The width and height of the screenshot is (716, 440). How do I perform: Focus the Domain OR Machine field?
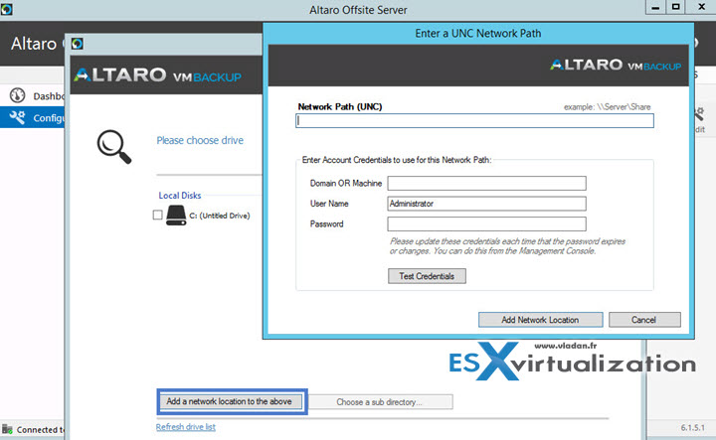click(486, 184)
